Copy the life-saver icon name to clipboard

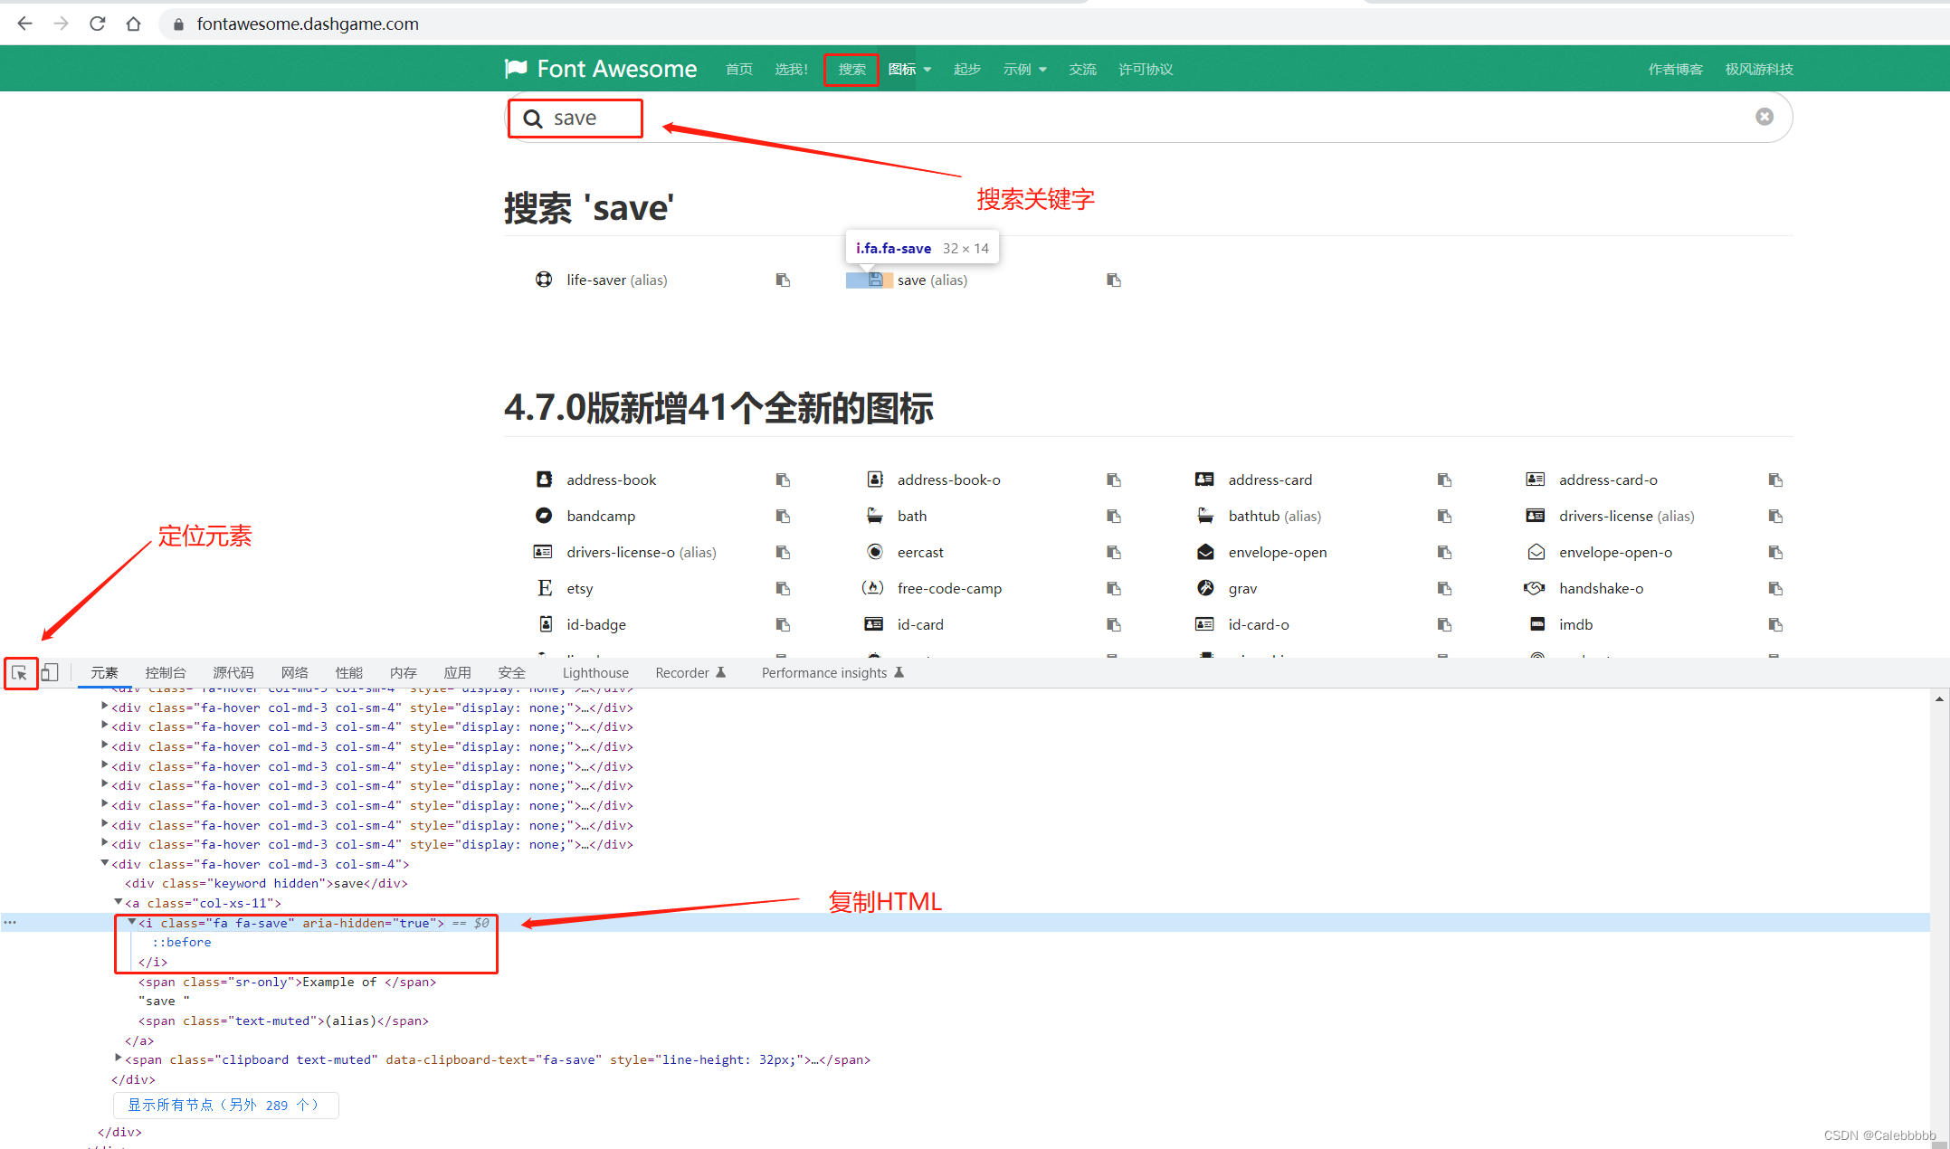(783, 280)
